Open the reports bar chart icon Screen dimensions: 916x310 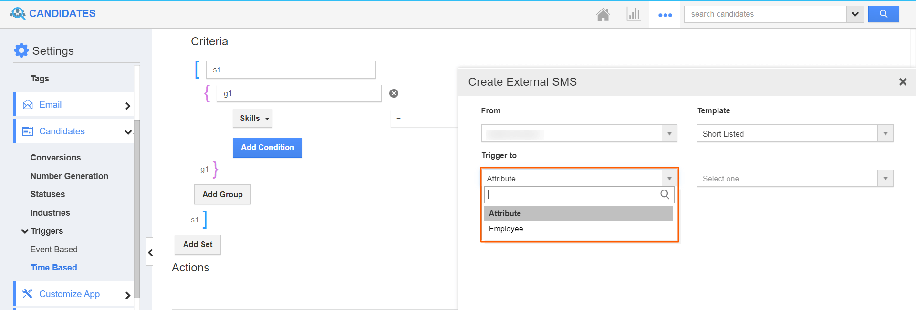click(x=634, y=14)
